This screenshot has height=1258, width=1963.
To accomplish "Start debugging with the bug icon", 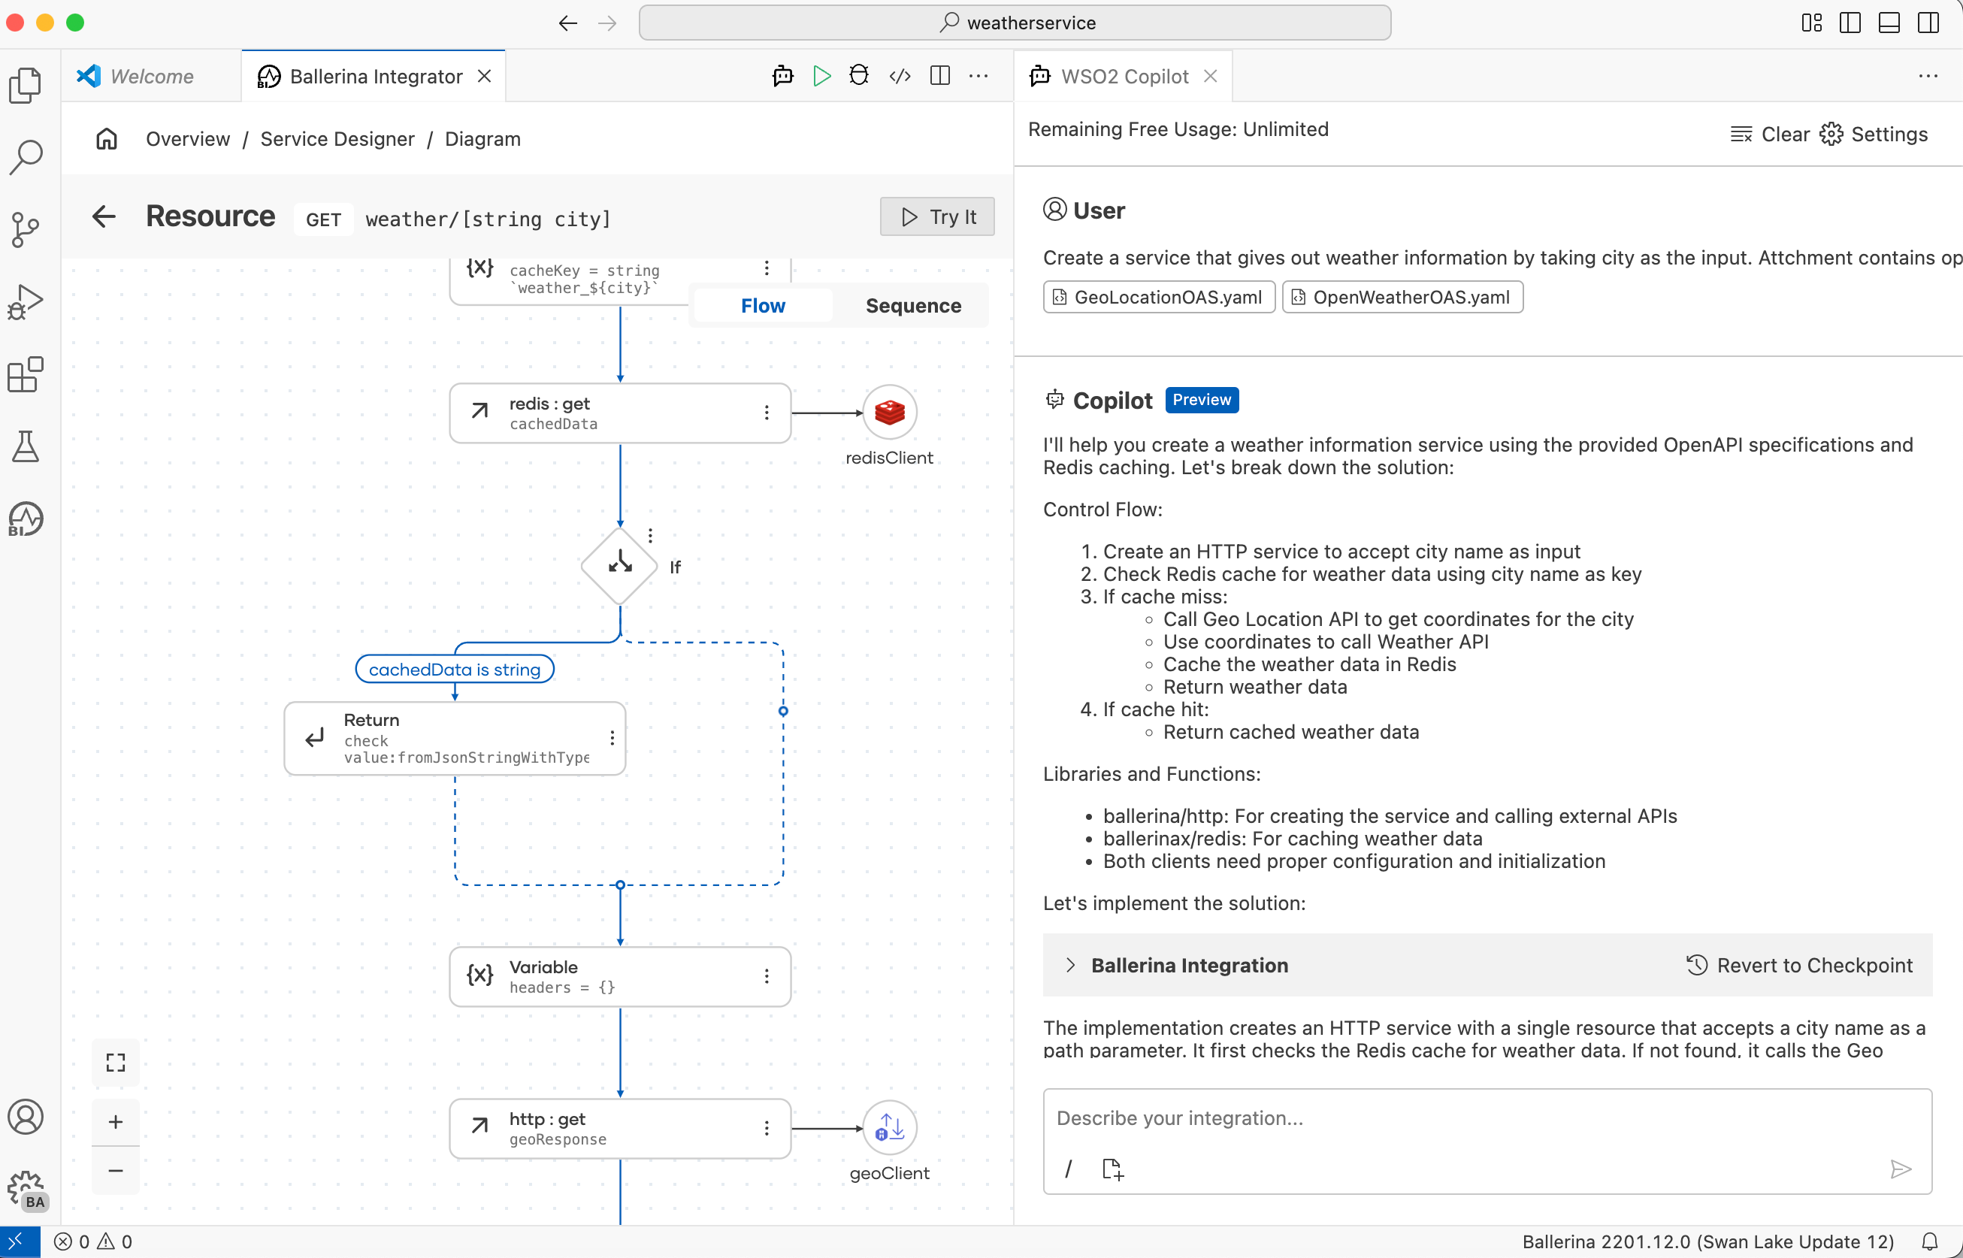I will [x=858, y=76].
